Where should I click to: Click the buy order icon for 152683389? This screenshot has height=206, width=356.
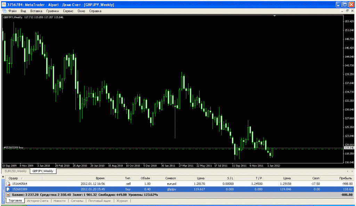[8, 189]
